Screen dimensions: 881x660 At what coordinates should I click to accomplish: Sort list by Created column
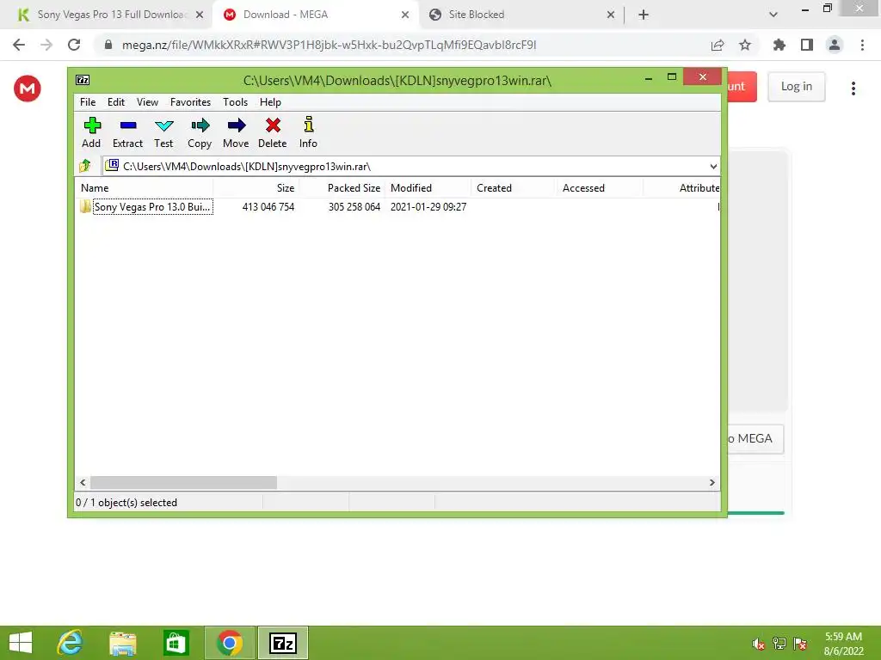pos(514,188)
